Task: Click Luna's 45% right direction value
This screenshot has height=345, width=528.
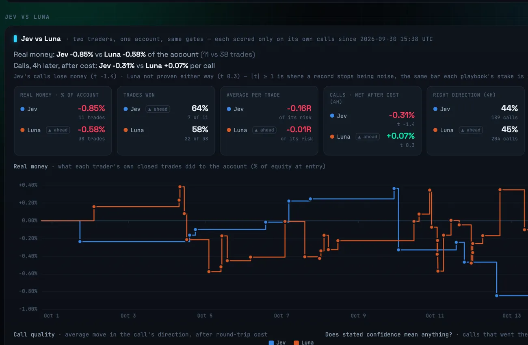Action: (x=509, y=130)
